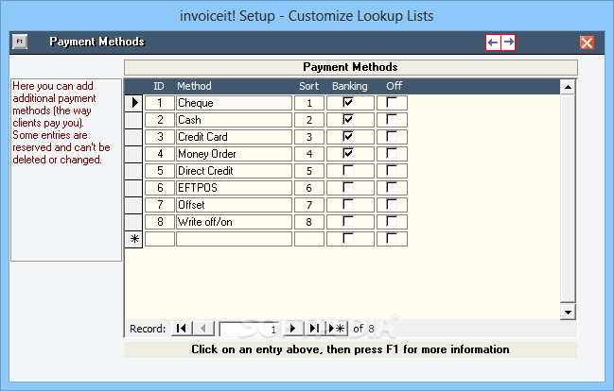The image size is (614, 391).
Task: Turn off the Offset method
Action: (392, 205)
